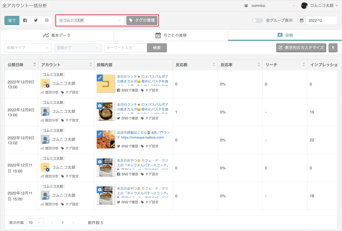Image resolution: width=342 pixels, height=231 pixels.
Task: Click the calendar icon beside 2022-12
Action: click(x=302, y=20)
